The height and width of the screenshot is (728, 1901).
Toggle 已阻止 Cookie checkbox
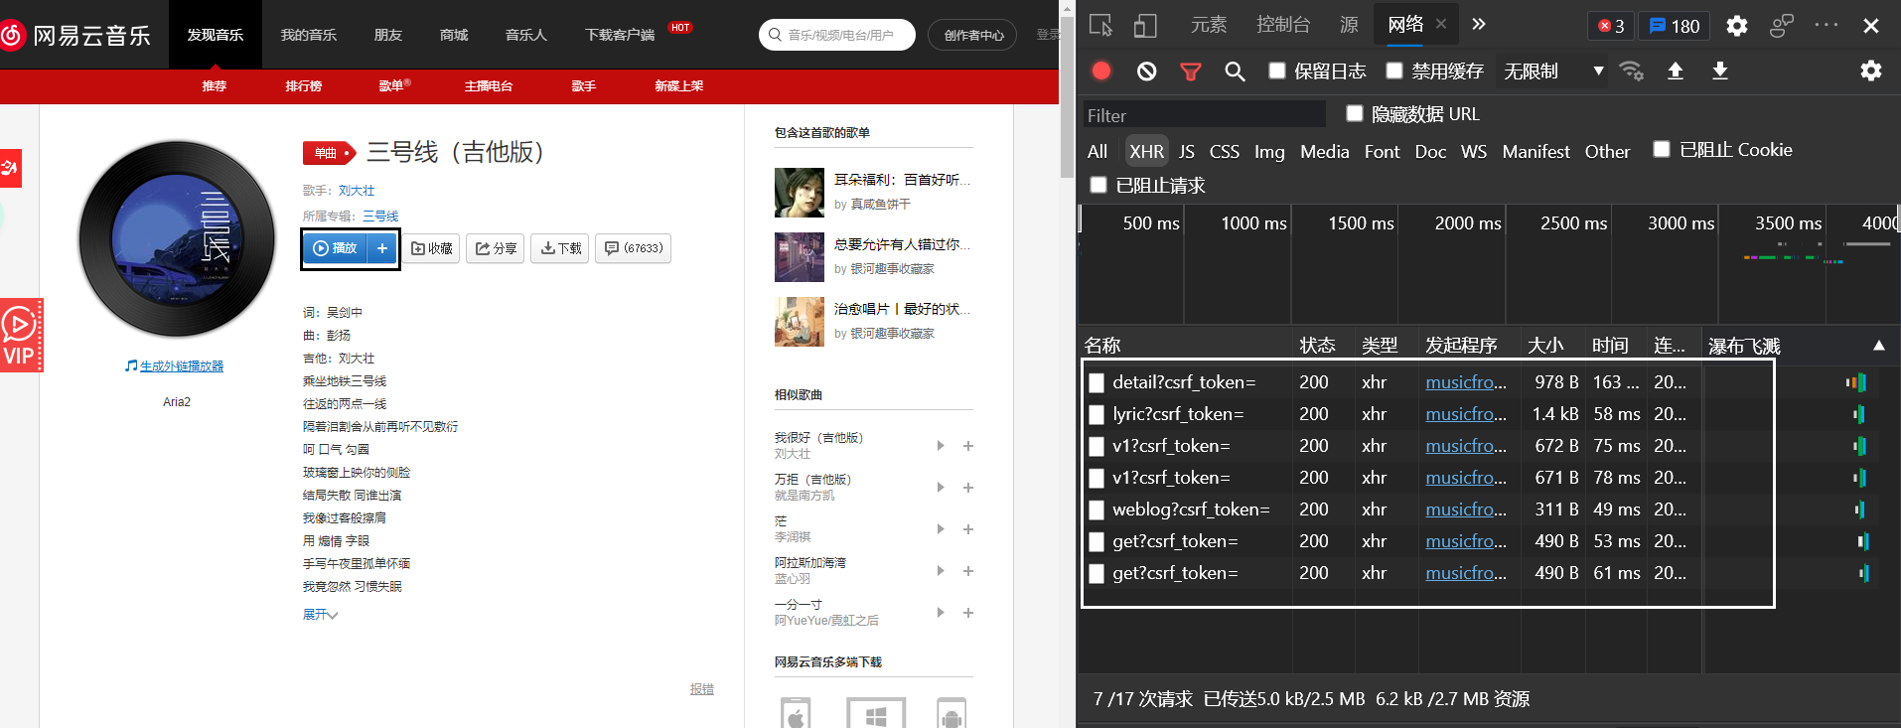pyautogui.click(x=1661, y=149)
